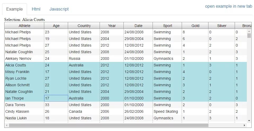Click the Speed Skating sport cell
Image resolution: width=254 pixels, height=131 pixels.
pyautogui.click(x=167, y=112)
